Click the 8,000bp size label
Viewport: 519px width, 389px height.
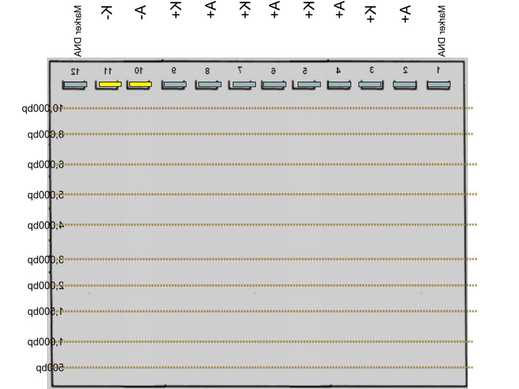pos(45,134)
